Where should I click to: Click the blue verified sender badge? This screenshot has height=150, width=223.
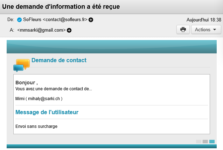pos(19,20)
